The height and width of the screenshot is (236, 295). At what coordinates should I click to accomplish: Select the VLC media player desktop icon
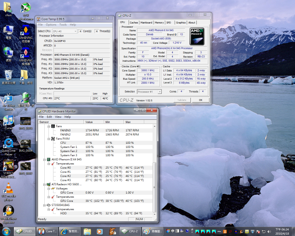(8, 192)
